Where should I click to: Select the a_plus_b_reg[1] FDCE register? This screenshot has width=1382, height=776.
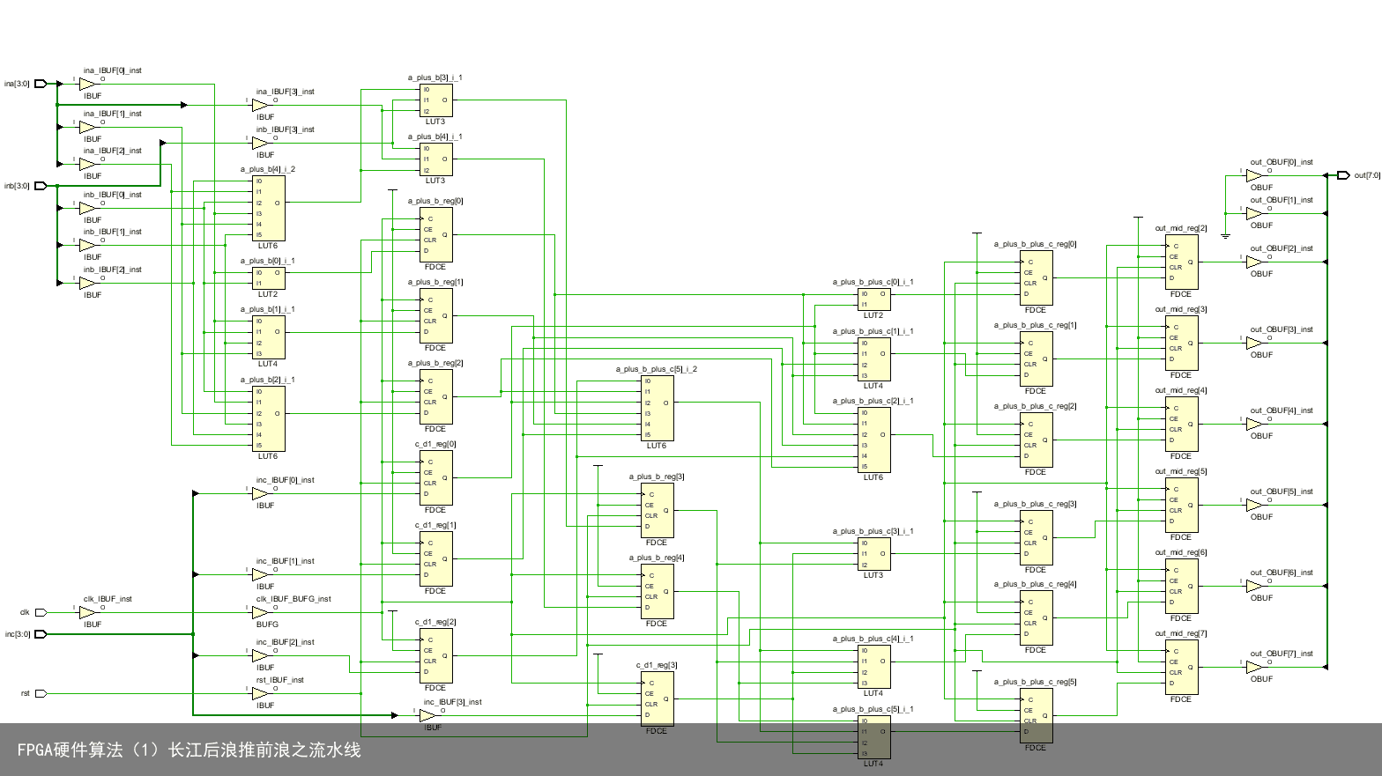[x=435, y=316]
